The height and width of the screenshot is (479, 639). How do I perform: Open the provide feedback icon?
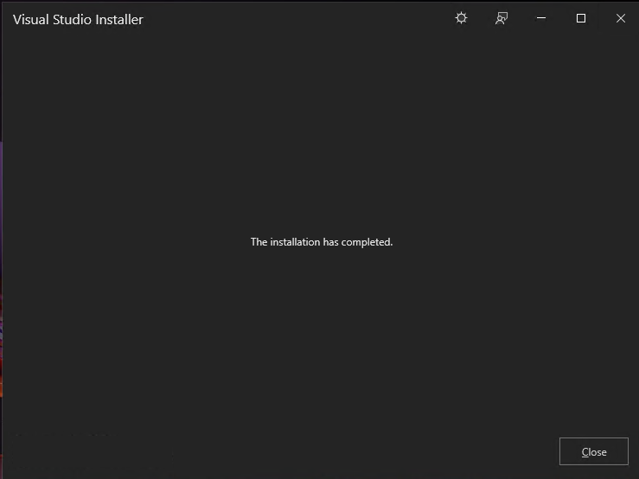[502, 18]
